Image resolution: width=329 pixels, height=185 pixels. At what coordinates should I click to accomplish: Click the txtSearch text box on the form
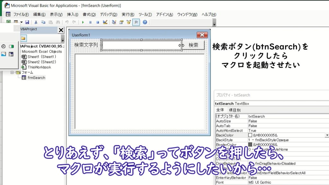141,45
